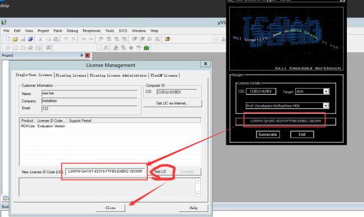364x217 pixels.
Task: Navigate forwards with the right arrow icon
Action: (91, 39)
